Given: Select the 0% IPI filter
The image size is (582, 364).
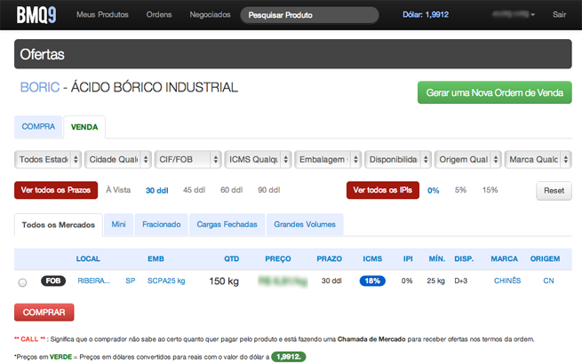Looking at the screenshot, I should tap(433, 190).
